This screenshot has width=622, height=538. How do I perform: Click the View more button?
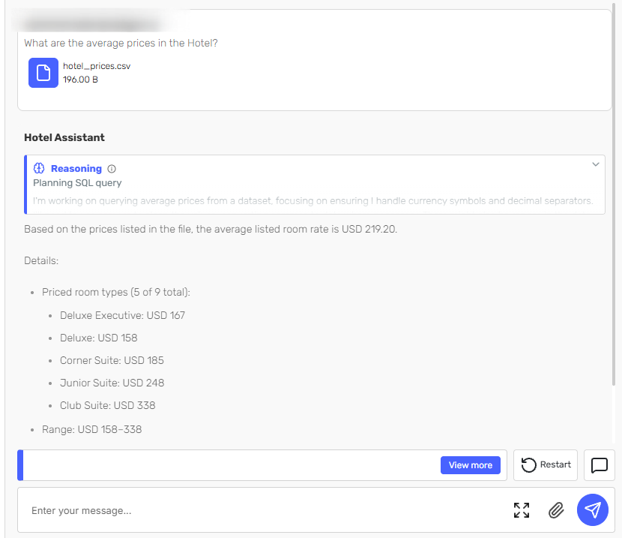coord(470,465)
